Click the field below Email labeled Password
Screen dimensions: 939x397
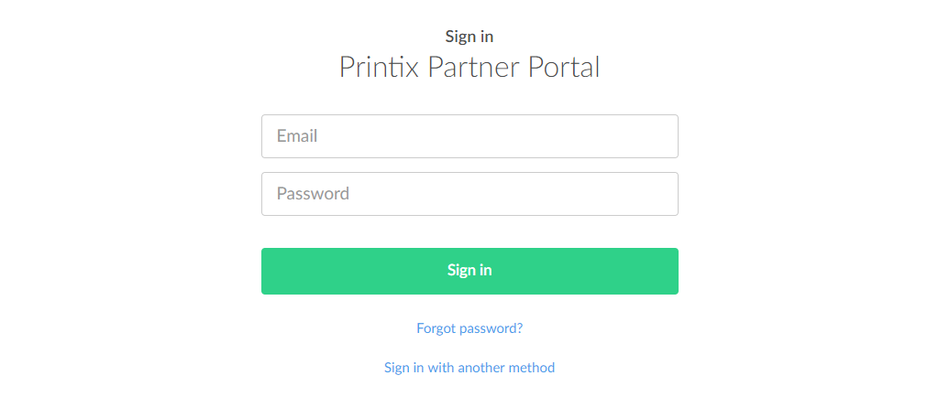469,194
